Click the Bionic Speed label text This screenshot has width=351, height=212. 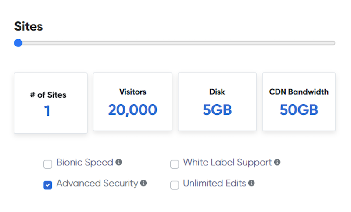tap(85, 163)
